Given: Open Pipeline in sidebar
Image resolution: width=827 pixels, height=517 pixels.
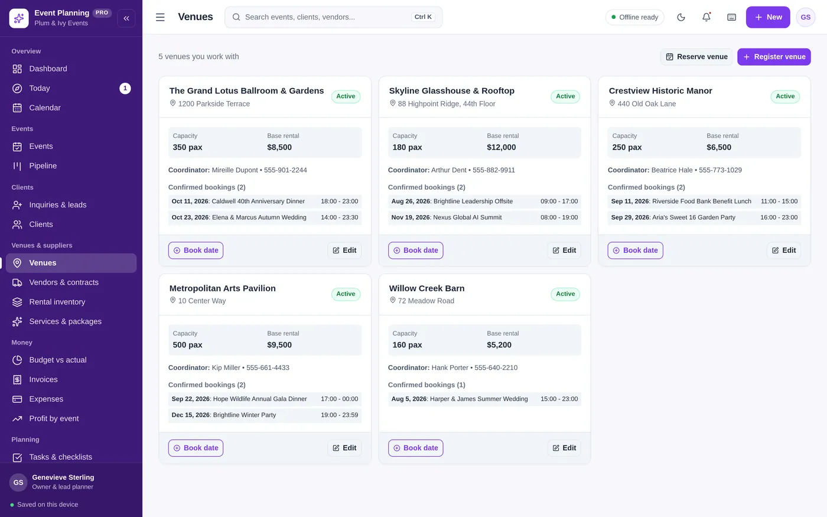Looking at the screenshot, I should coord(71,165).
